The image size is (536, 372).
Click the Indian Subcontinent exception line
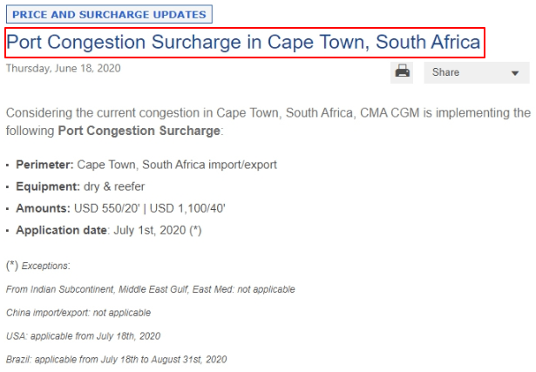pos(151,289)
